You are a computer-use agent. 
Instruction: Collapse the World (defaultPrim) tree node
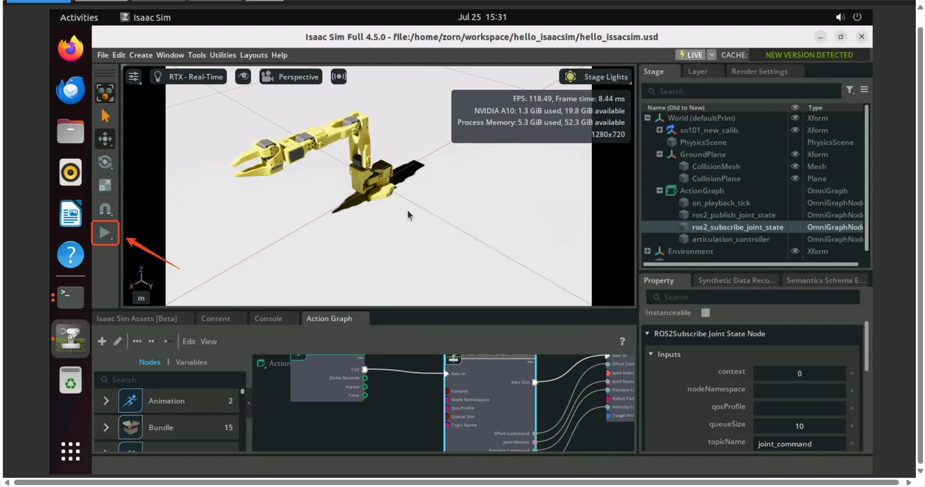coord(647,118)
